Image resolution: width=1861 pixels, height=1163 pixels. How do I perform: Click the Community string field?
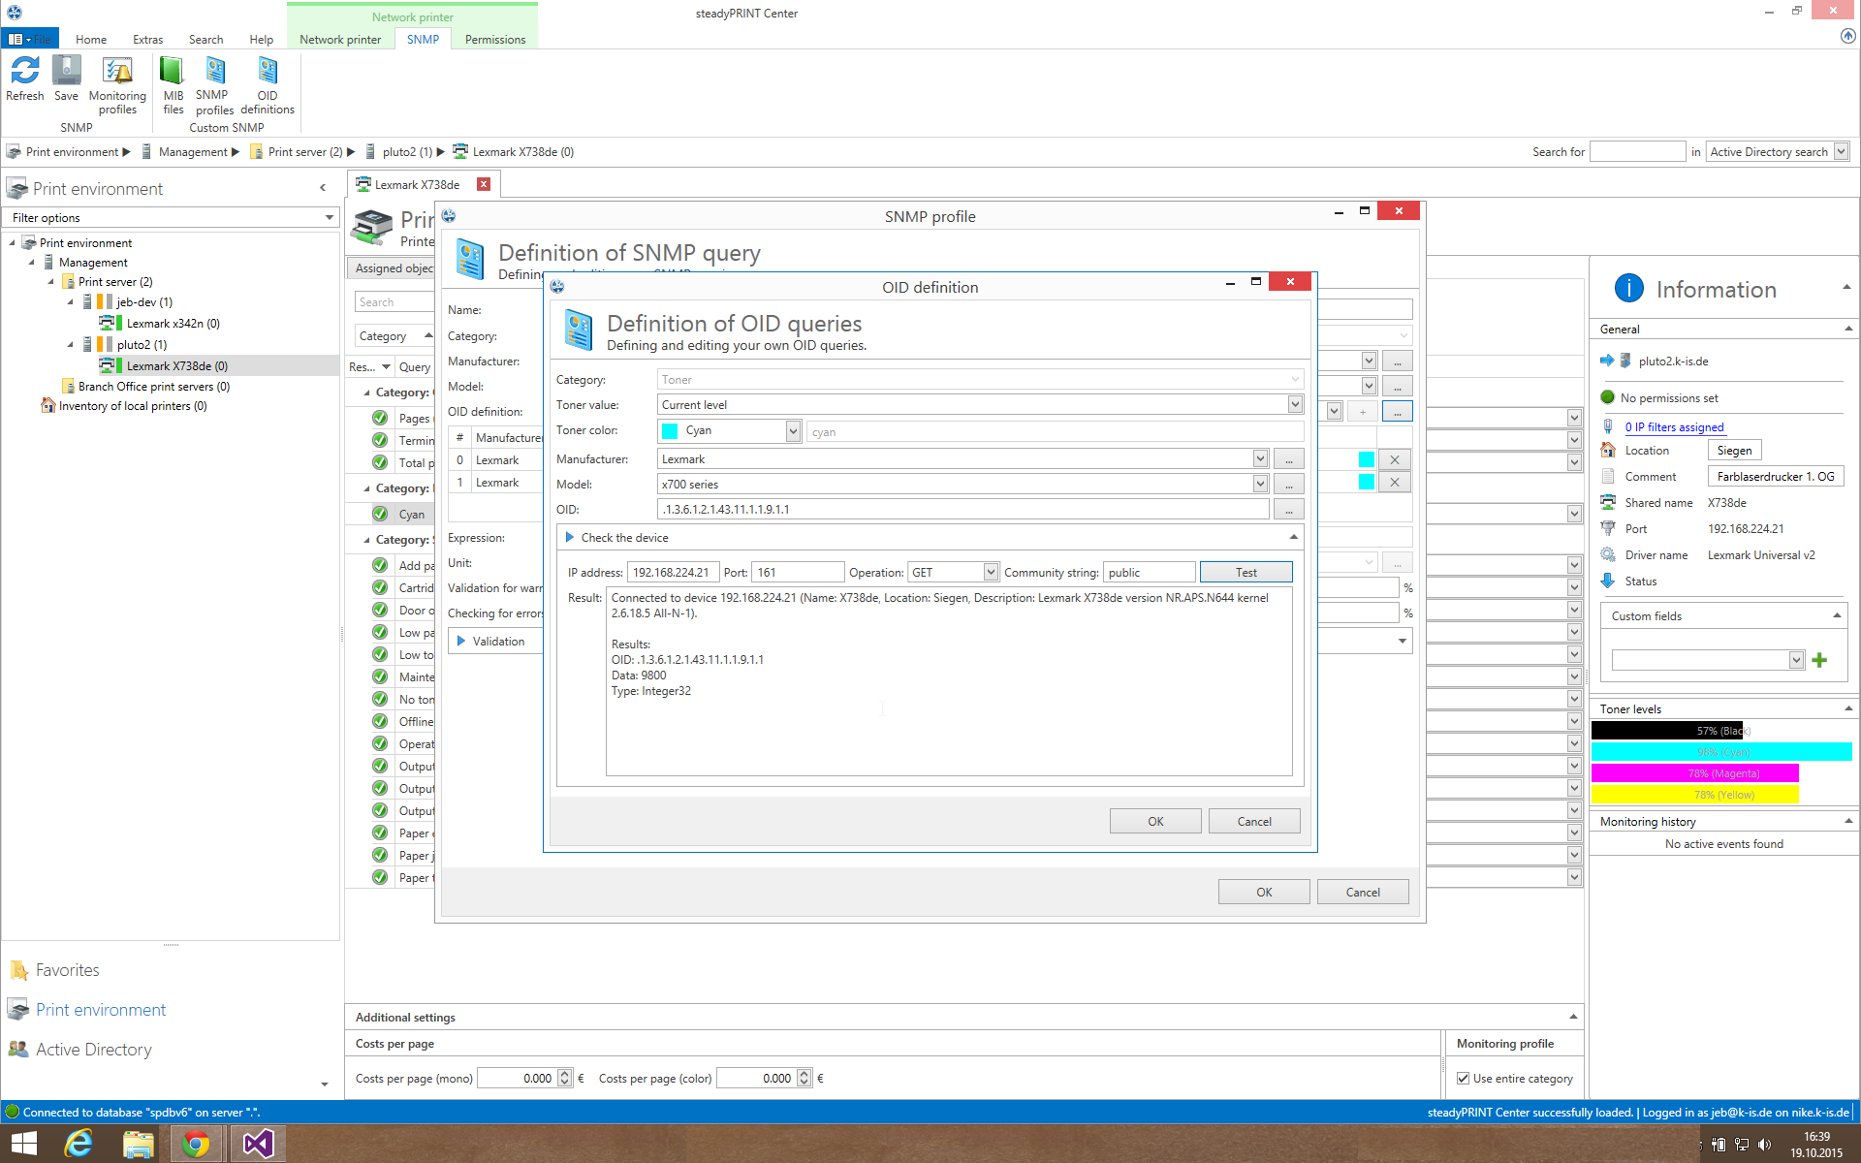1149,573
